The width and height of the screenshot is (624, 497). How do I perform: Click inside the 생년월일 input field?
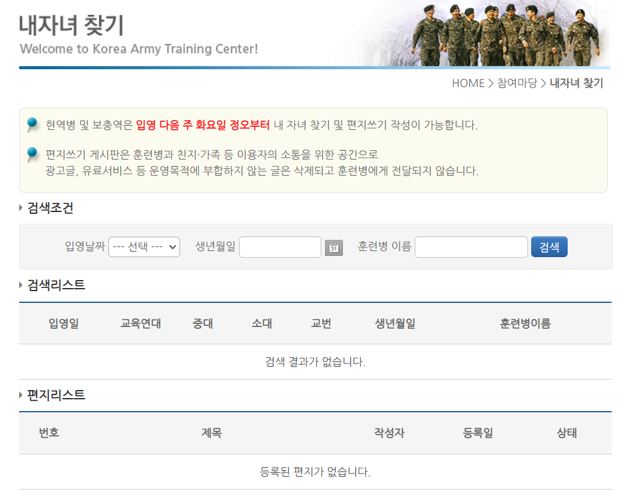[280, 247]
